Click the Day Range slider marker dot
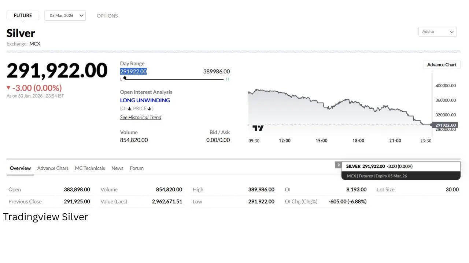The width and height of the screenshot is (469, 263). (x=125, y=78)
